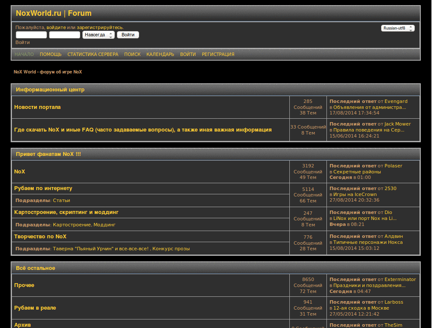This screenshot has width=437, height=328.
Task: Open user profile 'TheSim'
Action: (x=393, y=325)
